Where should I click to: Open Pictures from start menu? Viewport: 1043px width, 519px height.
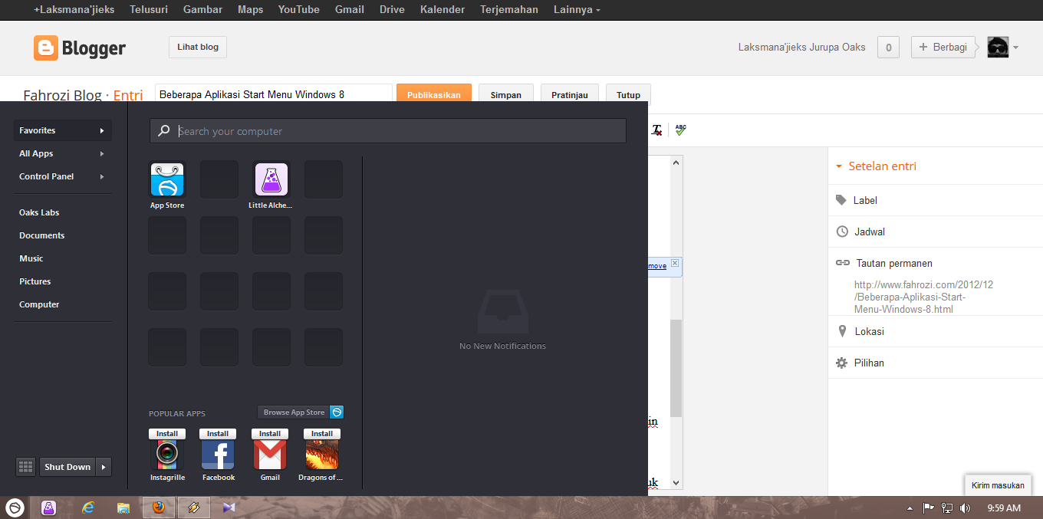click(x=35, y=281)
